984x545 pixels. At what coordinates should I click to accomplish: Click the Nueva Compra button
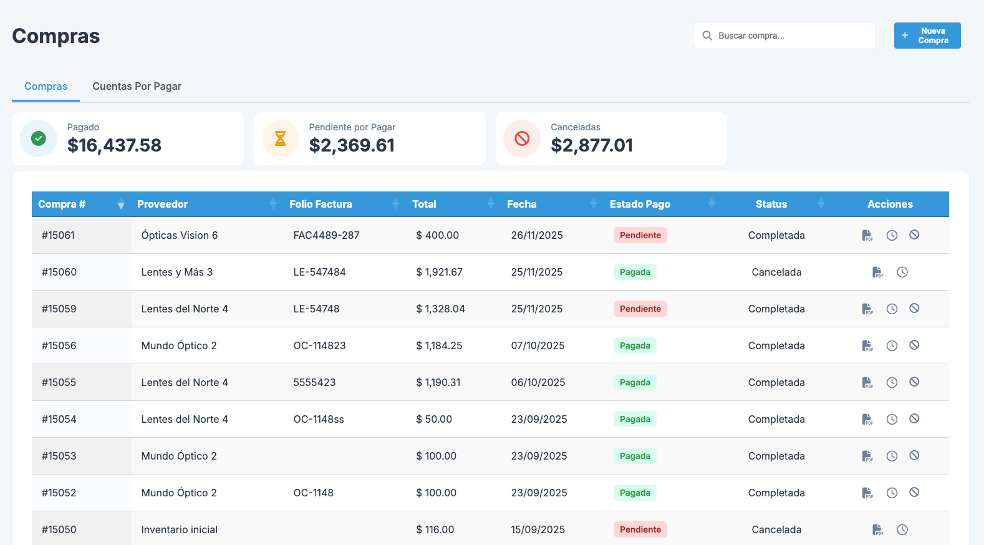tap(927, 36)
